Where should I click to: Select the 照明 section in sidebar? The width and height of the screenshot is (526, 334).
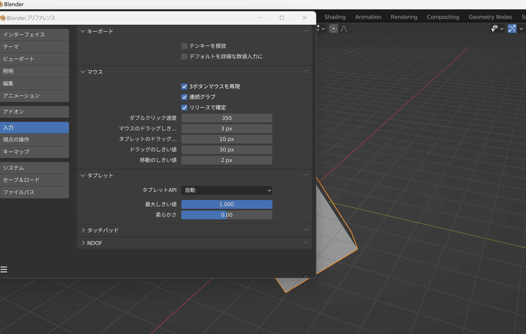[x=34, y=71]
